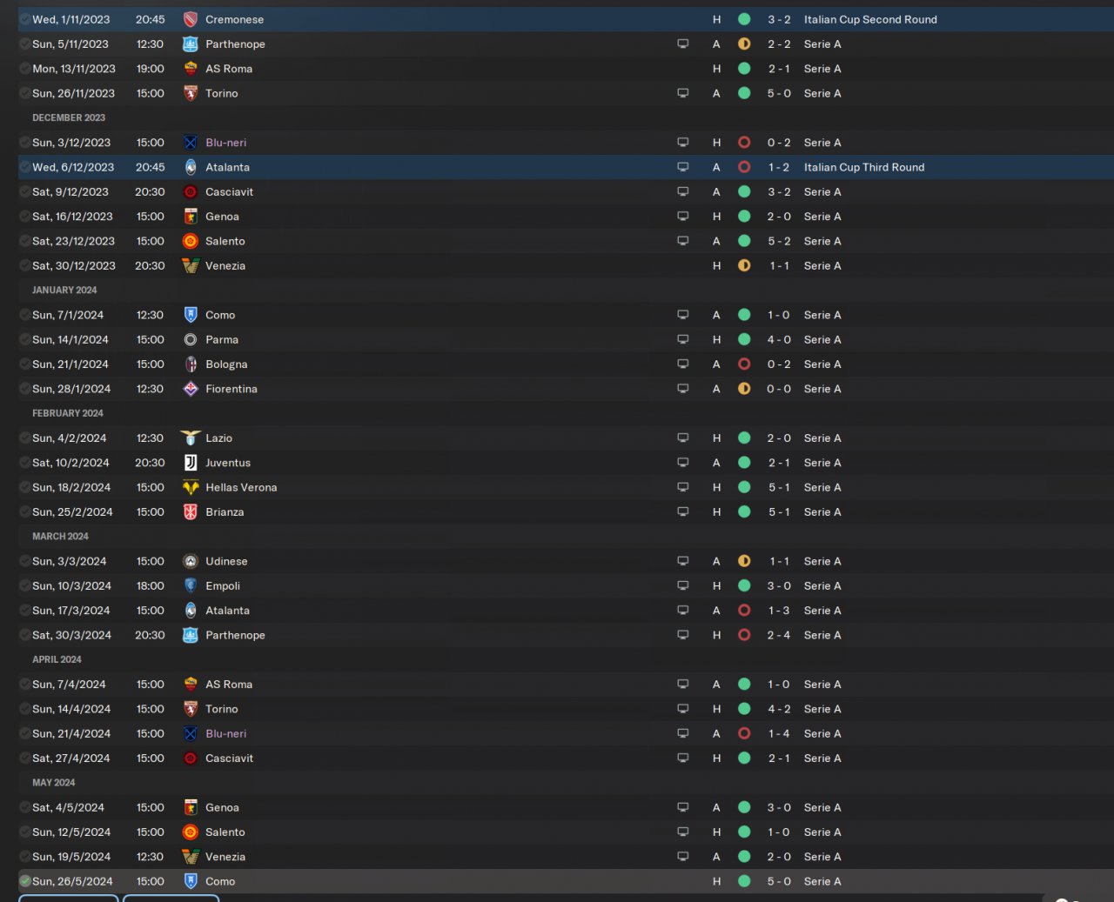Click the Serie A label on Genoa 3-0 row
Viewport: 1114px width, 902px height.
click(x=822, y=807)
